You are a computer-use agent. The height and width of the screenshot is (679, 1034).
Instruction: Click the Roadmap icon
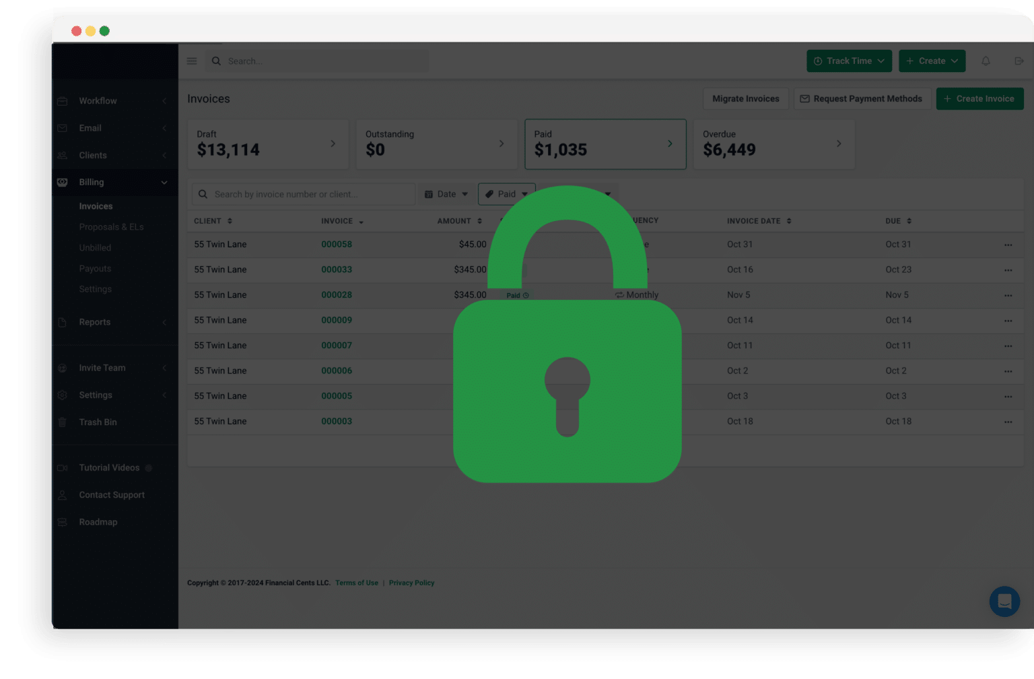point(63,523)
